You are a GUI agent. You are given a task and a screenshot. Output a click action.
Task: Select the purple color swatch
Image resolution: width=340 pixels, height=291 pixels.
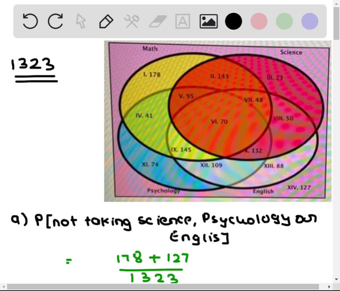(x=309, y=21)
